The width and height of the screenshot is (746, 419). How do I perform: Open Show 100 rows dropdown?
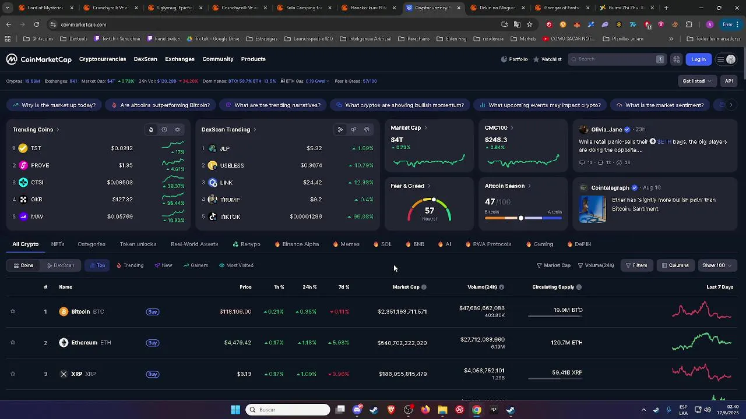tap(717, 265)
